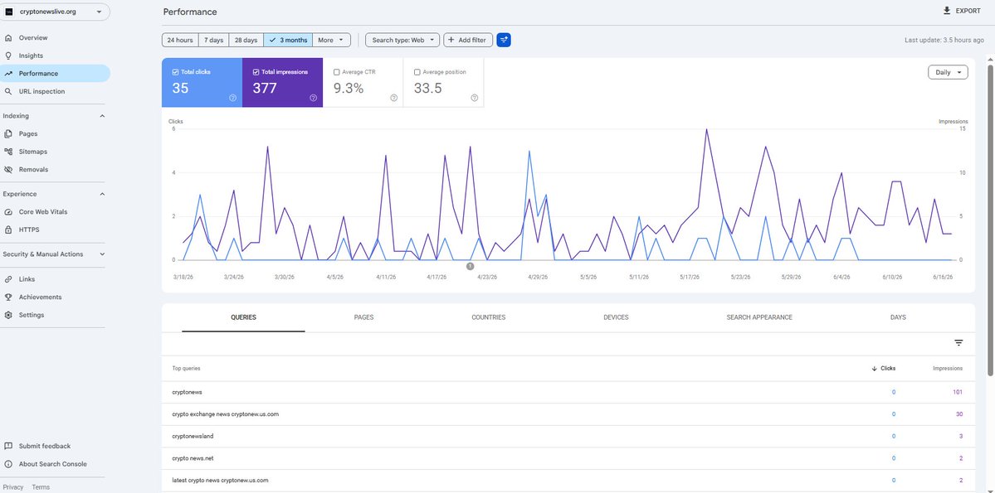Click the Achievements trophy icon

[x=8, y=297]
